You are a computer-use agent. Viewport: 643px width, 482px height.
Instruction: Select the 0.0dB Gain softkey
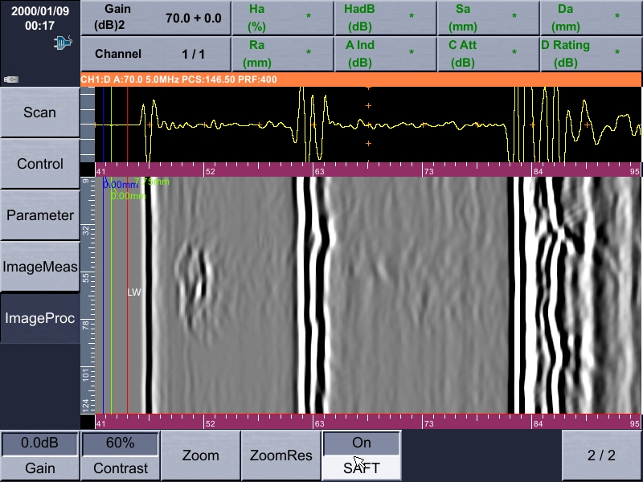[39, 455]
